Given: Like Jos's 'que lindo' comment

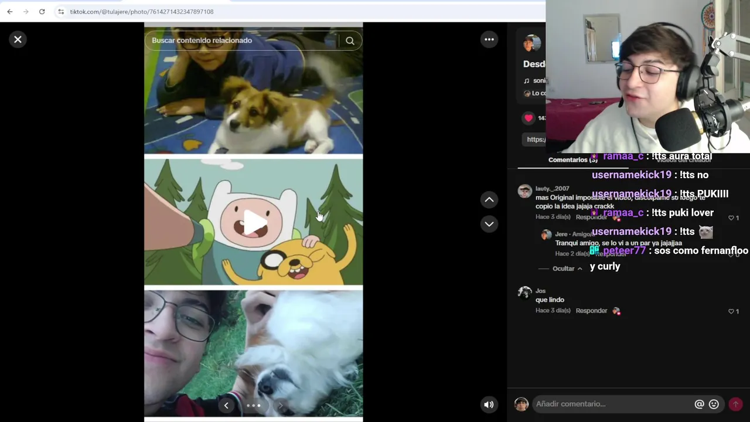Looking at the screenshot, I should pos(733,311).
